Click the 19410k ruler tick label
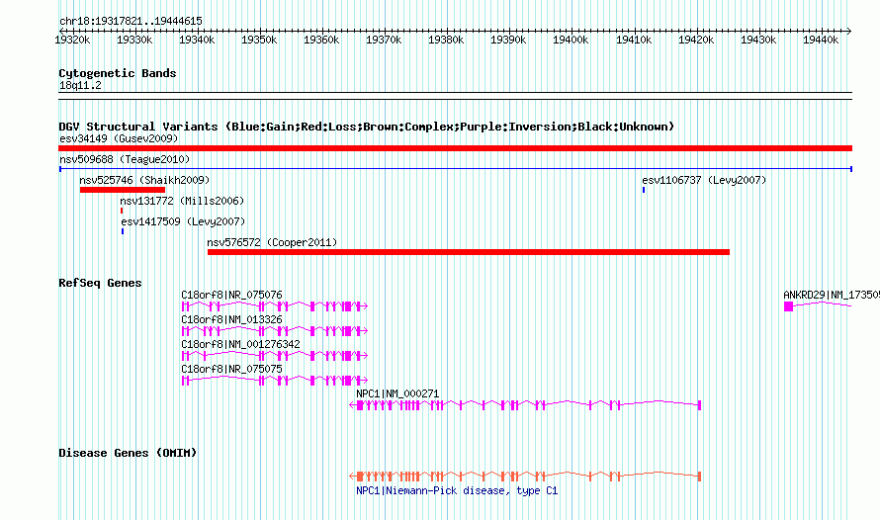The width and height of the screenshot is (880, 520). pos(634,40)
